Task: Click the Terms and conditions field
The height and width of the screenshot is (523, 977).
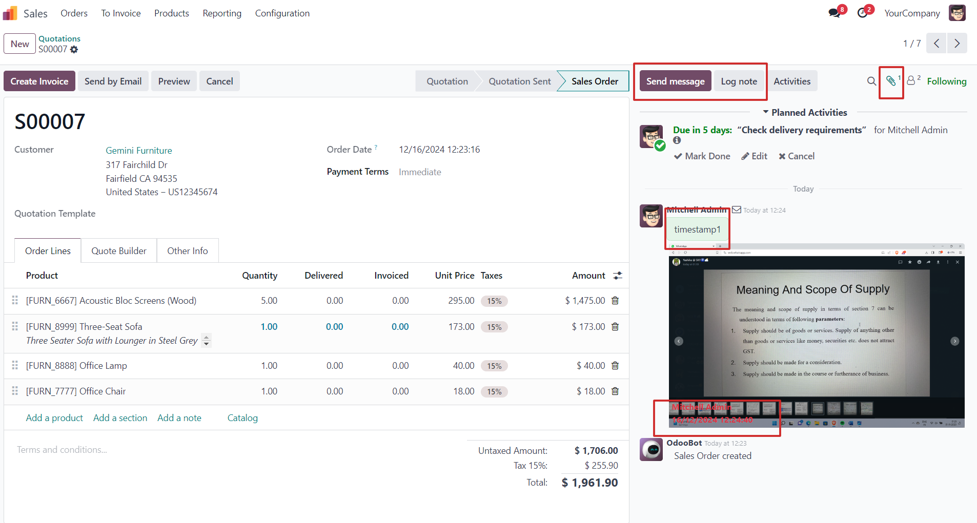Action: point(235,450)
